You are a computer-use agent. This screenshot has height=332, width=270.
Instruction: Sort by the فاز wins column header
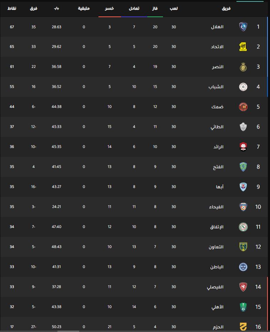[155, 9]
